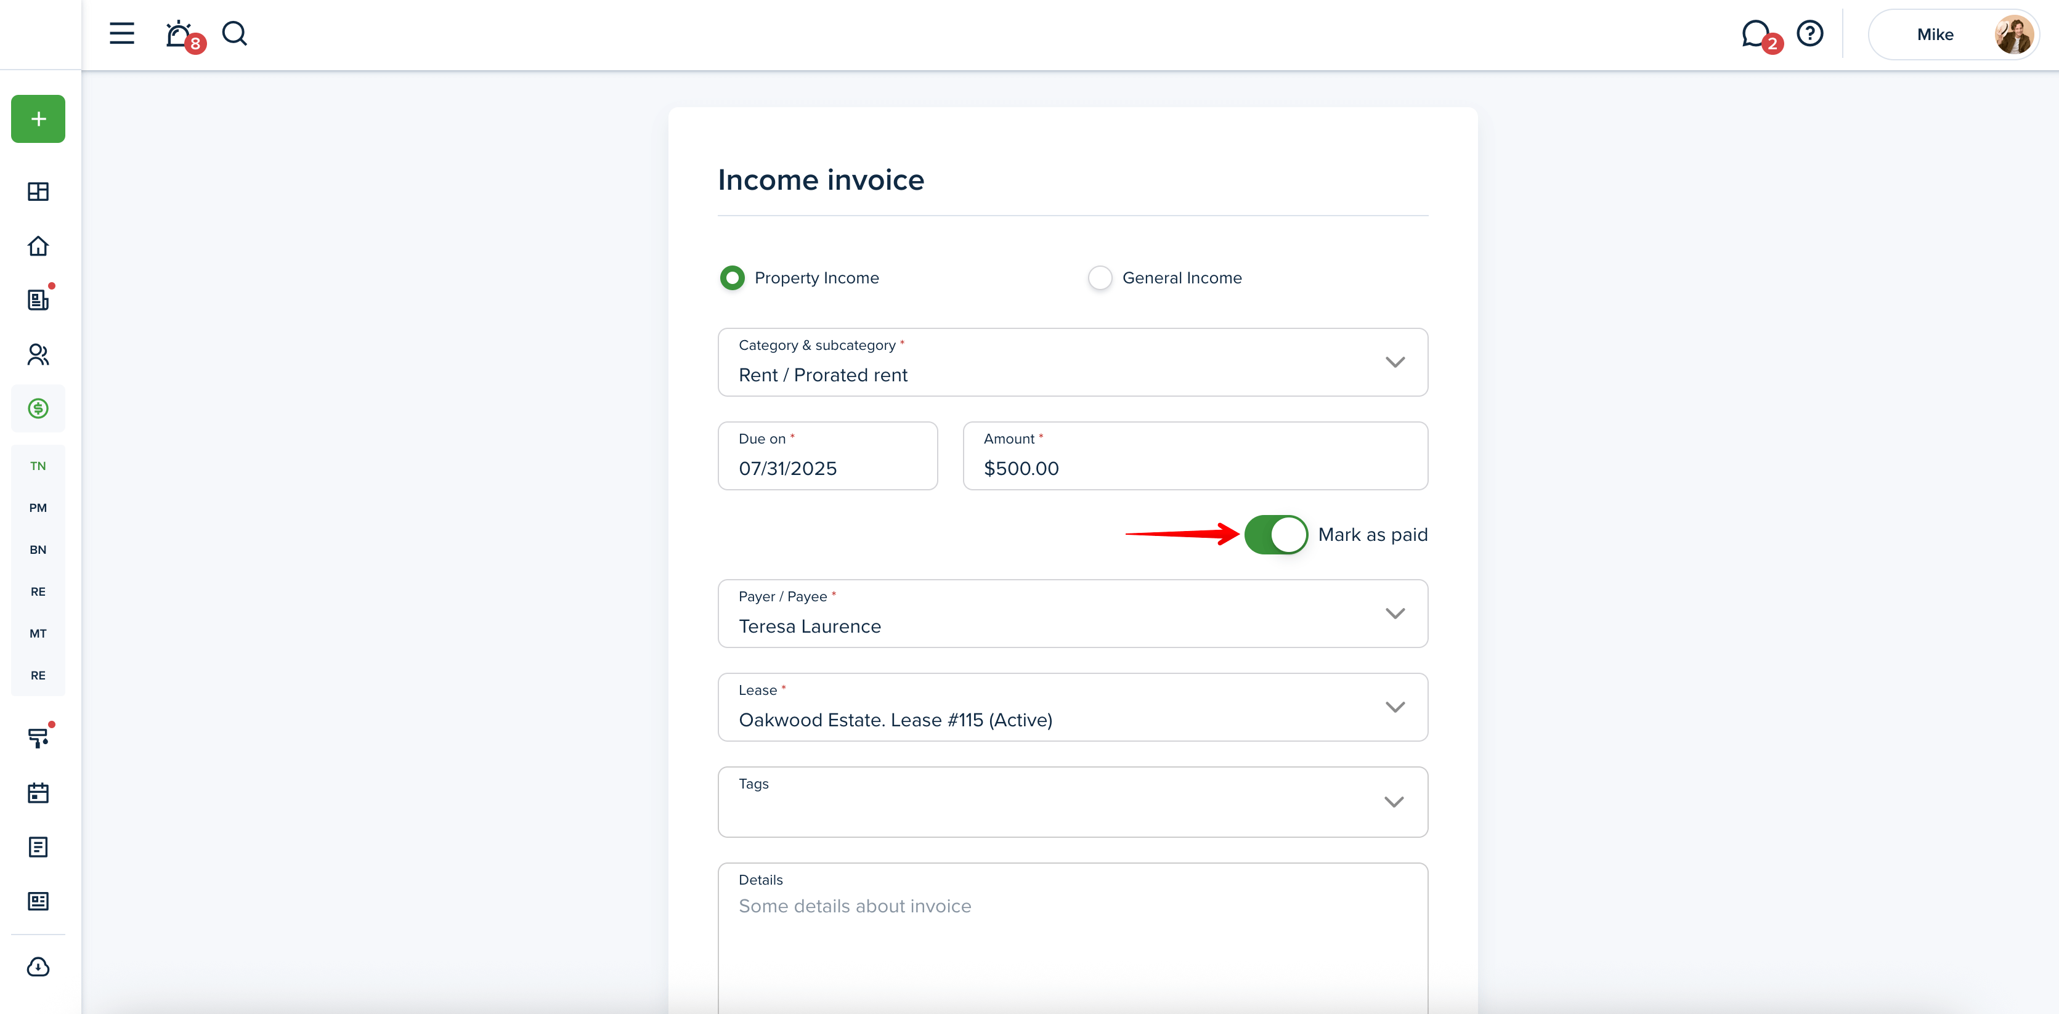Select the MT sidebar submenu item
This screenshot has width=2059, height=1014.
coord(38,634)
